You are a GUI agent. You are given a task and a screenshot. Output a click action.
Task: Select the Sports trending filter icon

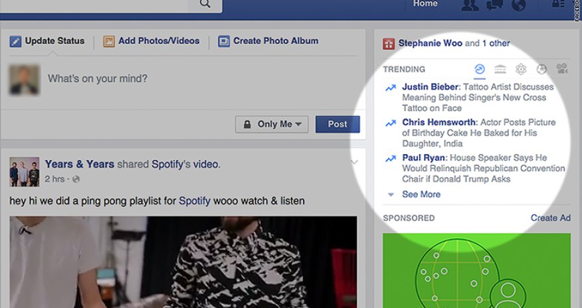pyautogui.click(x=541, y=69)
